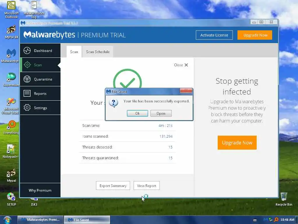This screenshot has width=298, height=224.
Task: Click the Threats quarantined label
Action: click(x=100, y=158)
